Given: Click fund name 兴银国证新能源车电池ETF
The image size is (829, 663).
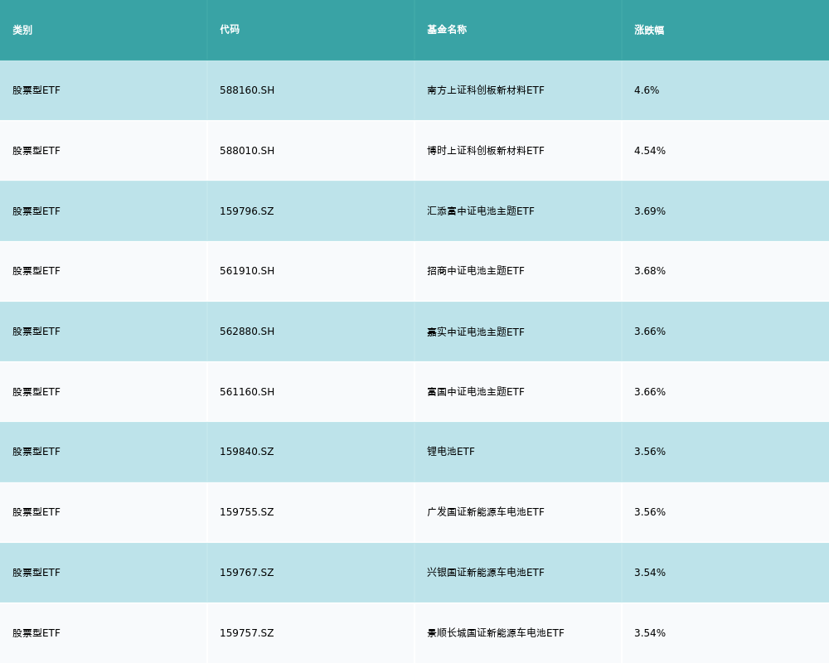Looking at the screenshot, I should click(485, 573).
